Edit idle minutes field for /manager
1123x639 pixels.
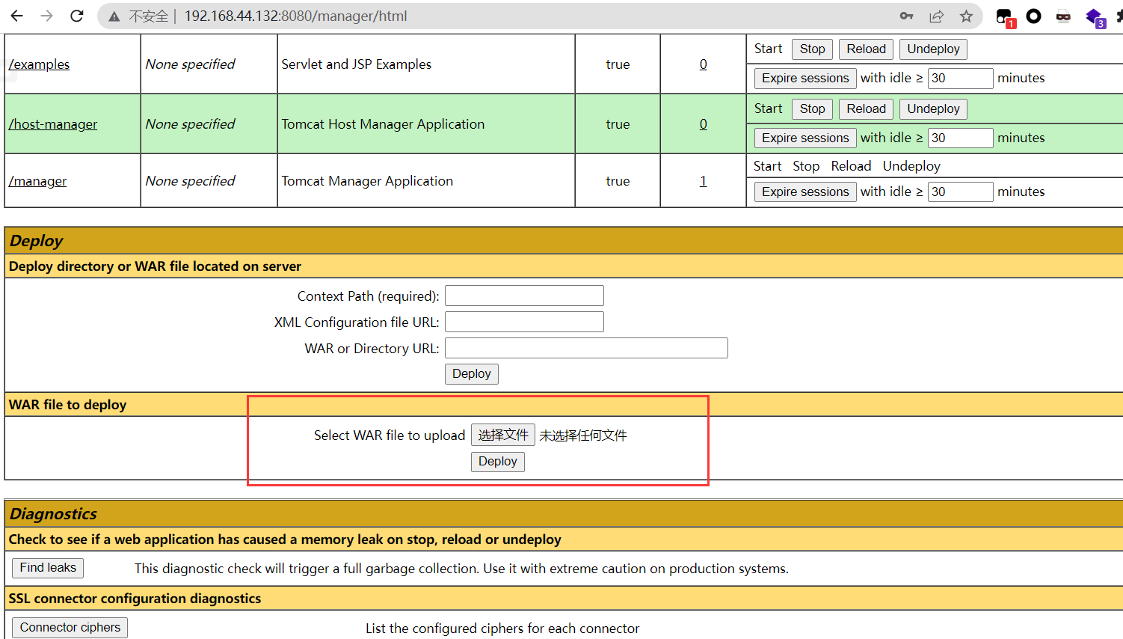pyautogui.click(x=960, y=192)
